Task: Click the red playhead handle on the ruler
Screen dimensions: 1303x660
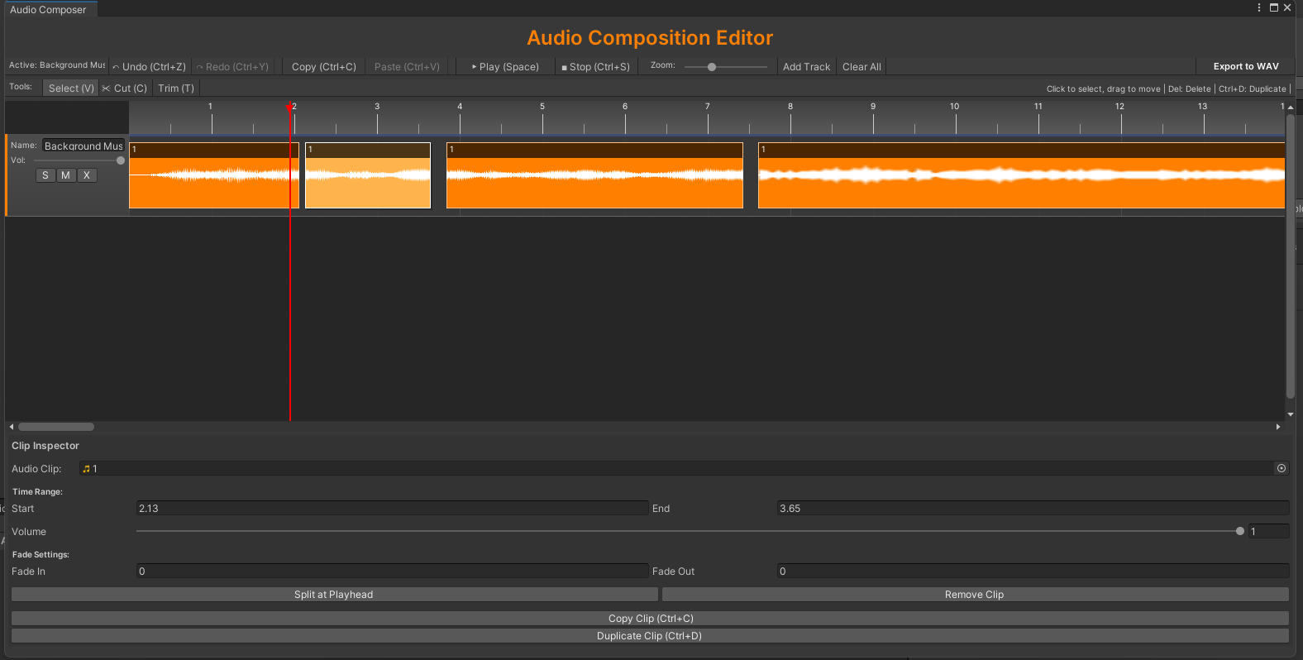Action: coord(289,108)
